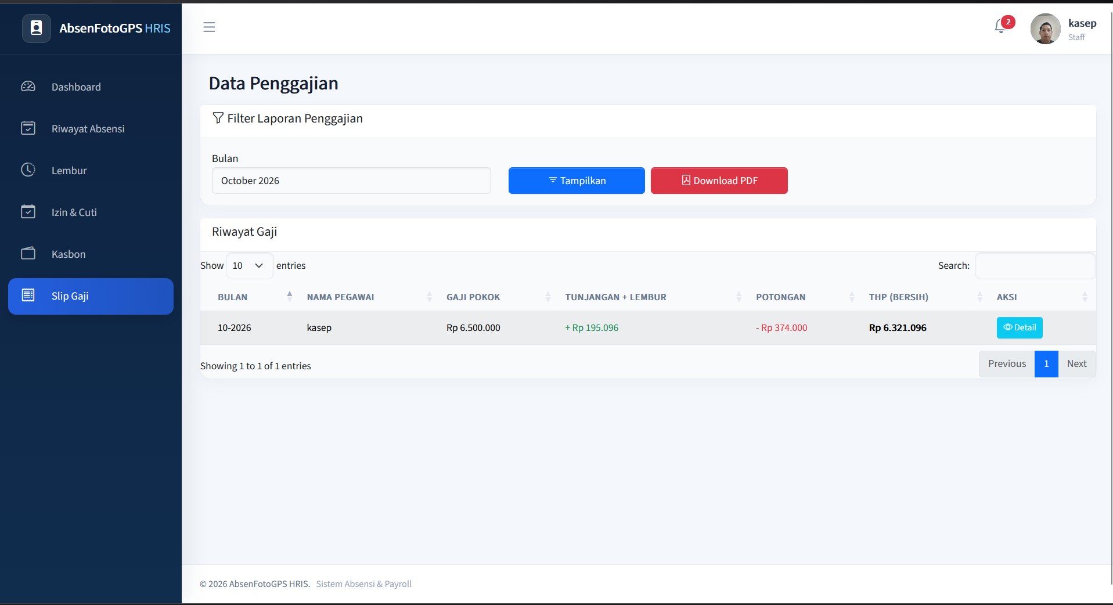This screenshot has width=1113, height=605.
Task: Download the payroll PDF
Action: point(719,181)
